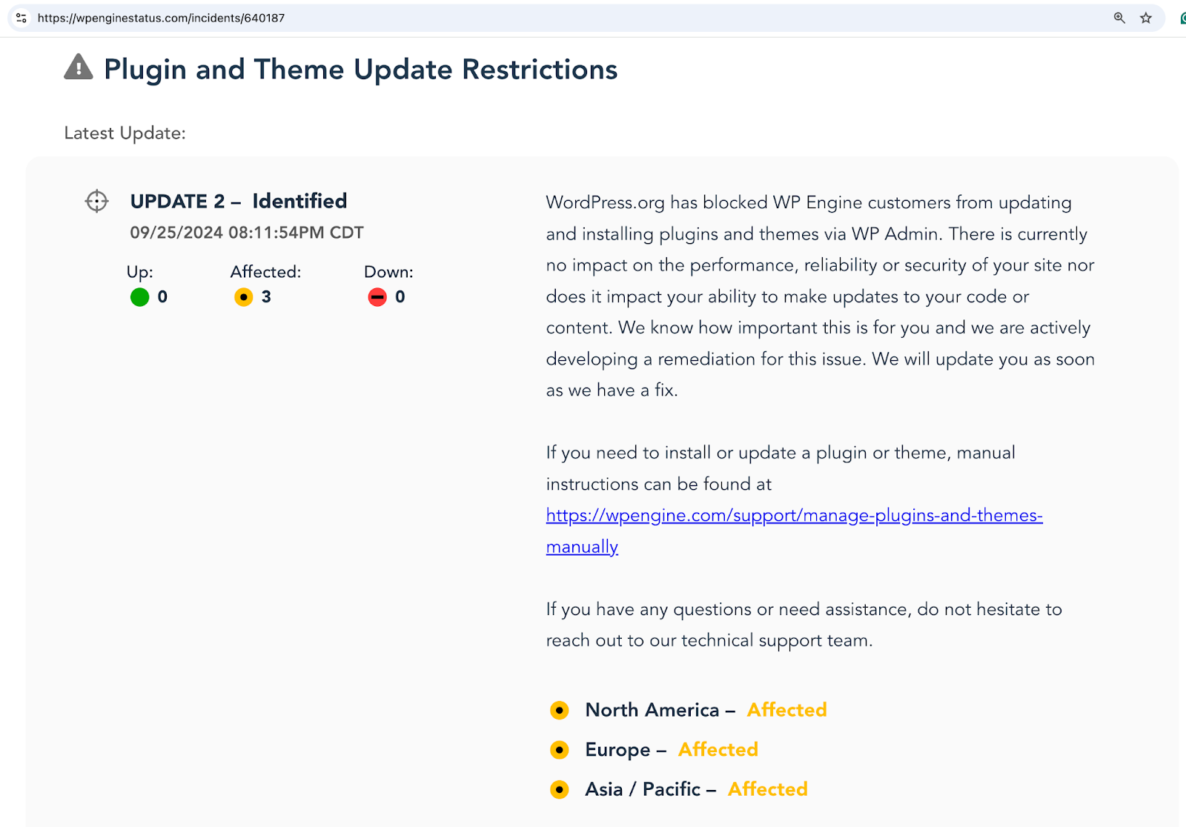Bookmark this page with the star icon

(1146, 18)
